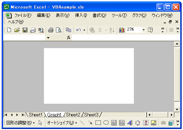Click the Copy icon in toolbar
This screenshot has height=130, width=183.
click(69, 30)
